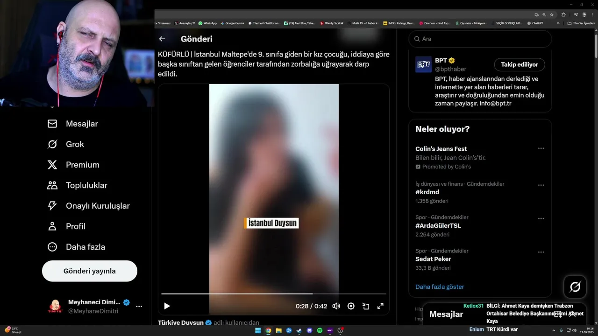Open Oyuneks - Türkiyeni... bookmark
598x336 pixels.
pyautogui.click(x=471, y=23)
